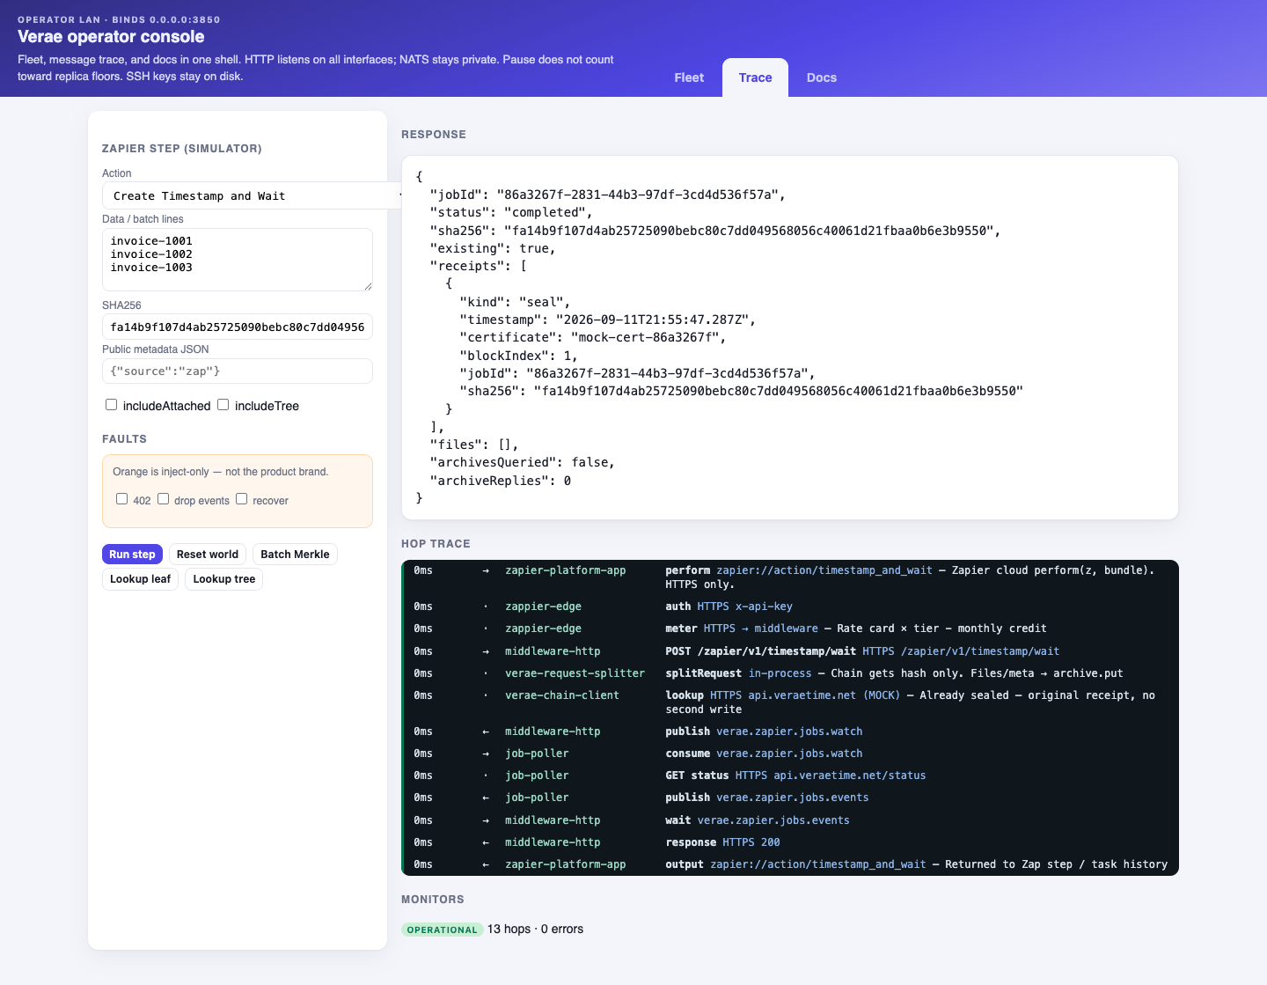Click the Lookup leaf button
1267x985 pixels.
click(141, 578)
